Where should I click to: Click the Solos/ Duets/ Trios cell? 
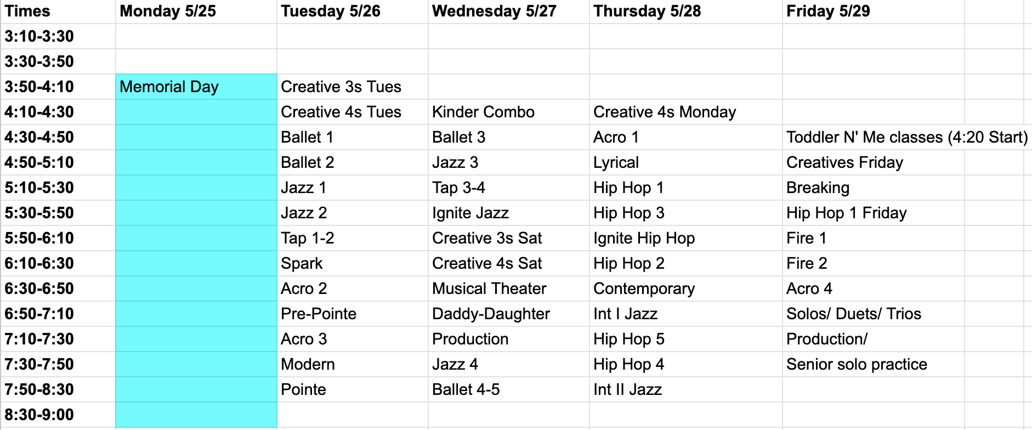873,314
